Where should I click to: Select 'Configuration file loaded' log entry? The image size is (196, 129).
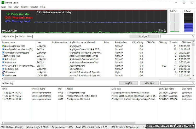click(78, 99)
